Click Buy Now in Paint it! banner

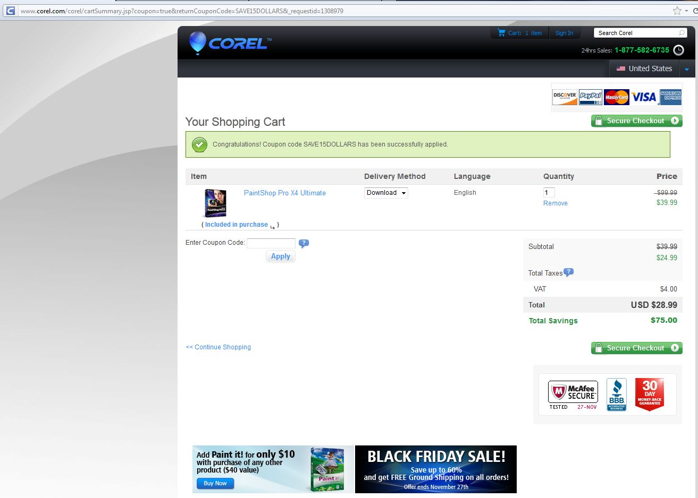point(215,483)
